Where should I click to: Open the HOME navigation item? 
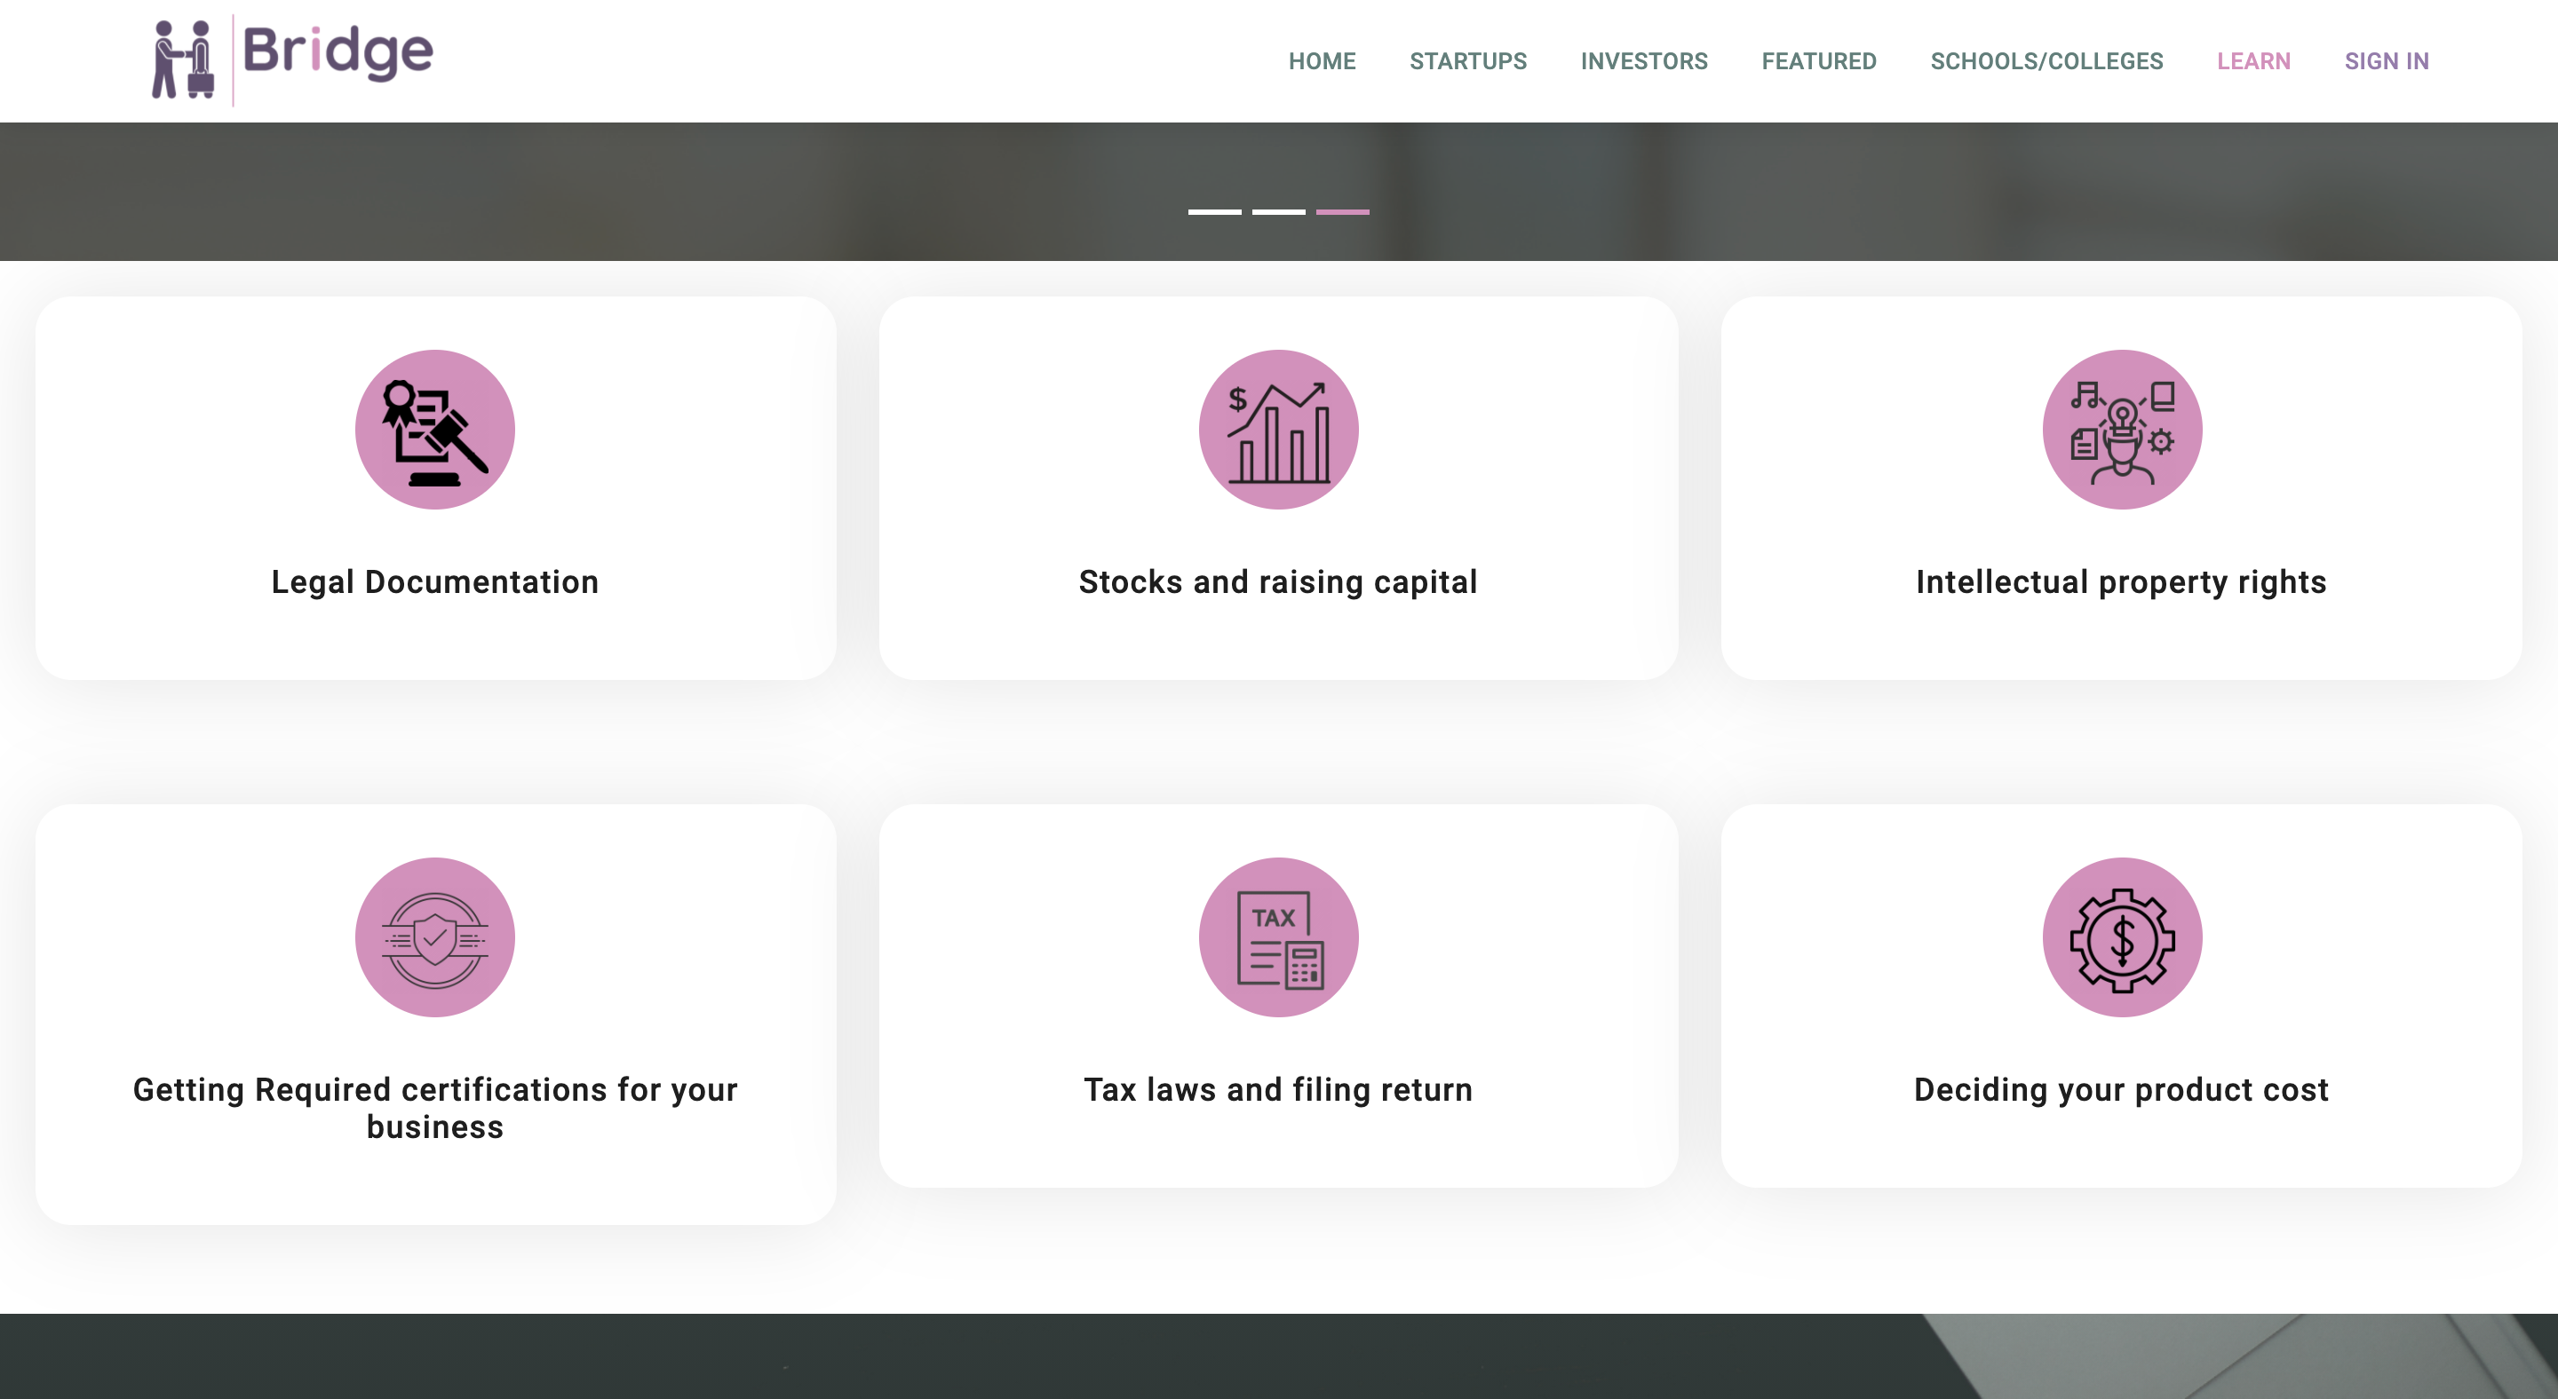[1322, 61]
